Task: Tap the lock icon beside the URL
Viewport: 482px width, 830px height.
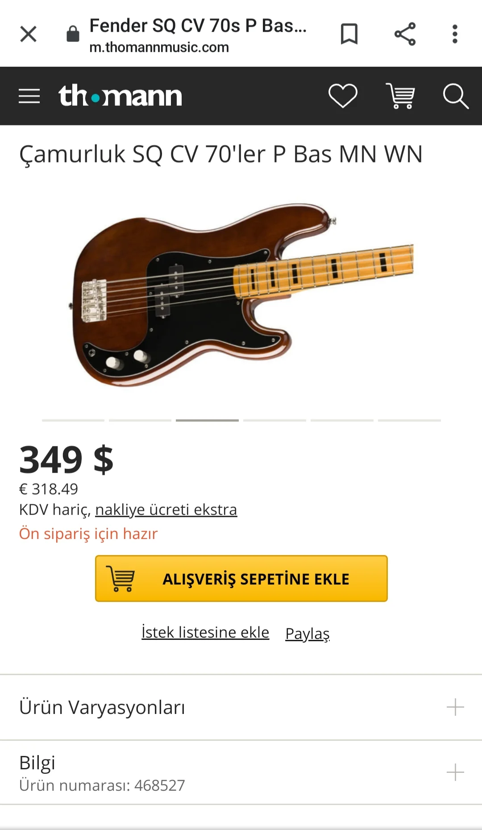Action: point(73,34)
